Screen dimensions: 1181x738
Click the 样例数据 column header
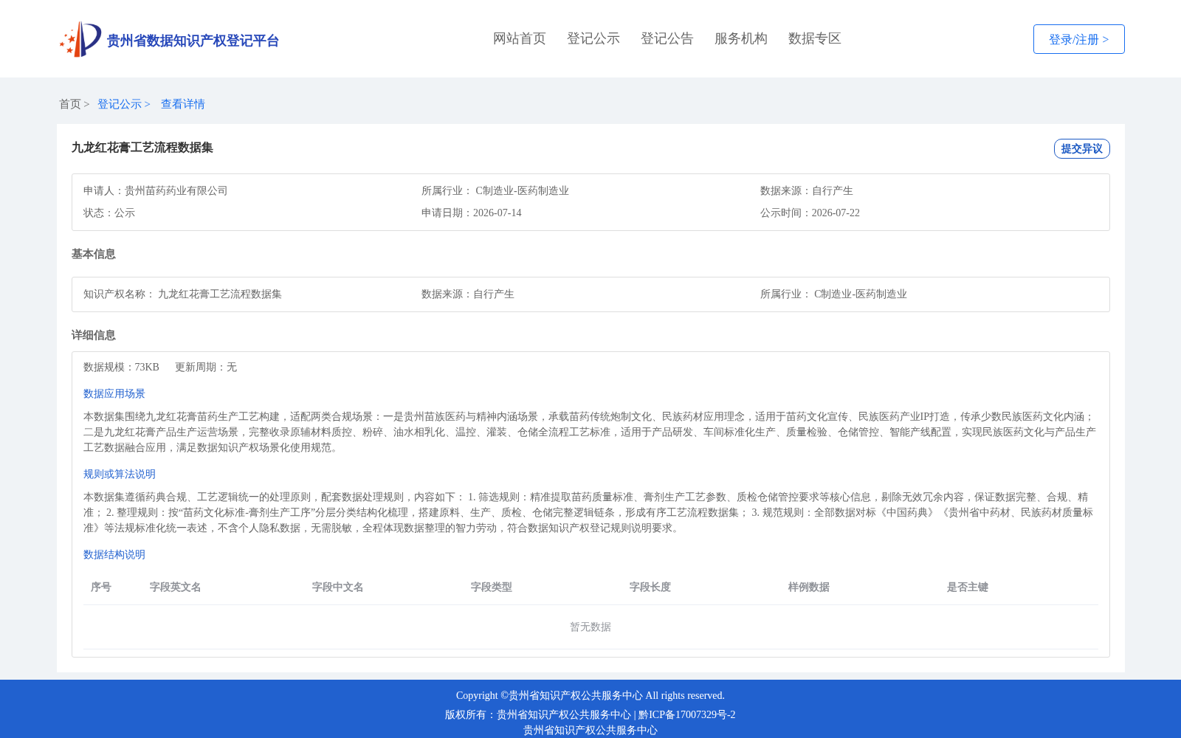pyautogui.click(x=809, y=587)
